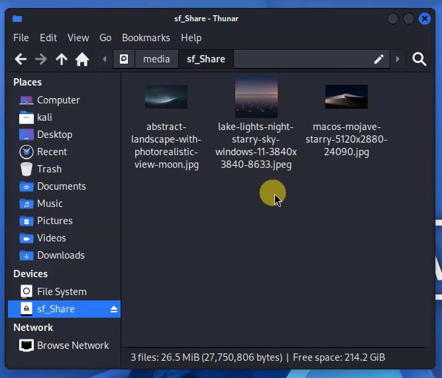Open the Edit menu
Image resolution: width=442 pixels, height=378 pixels.
click(48, 38)
